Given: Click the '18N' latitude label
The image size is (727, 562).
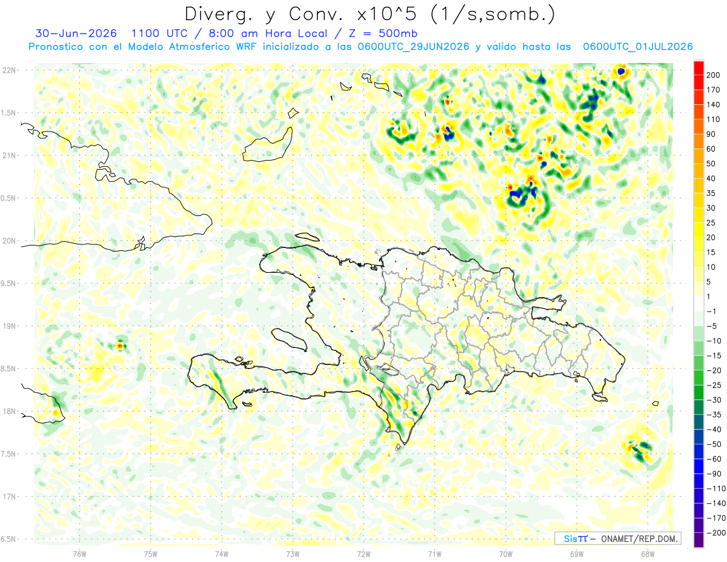Looking at the screenshot, I should click(9, 411).
